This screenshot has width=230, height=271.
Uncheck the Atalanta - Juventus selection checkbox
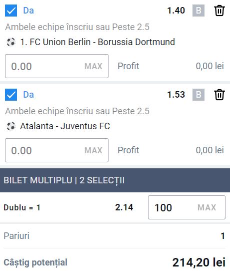pos(11,95)
